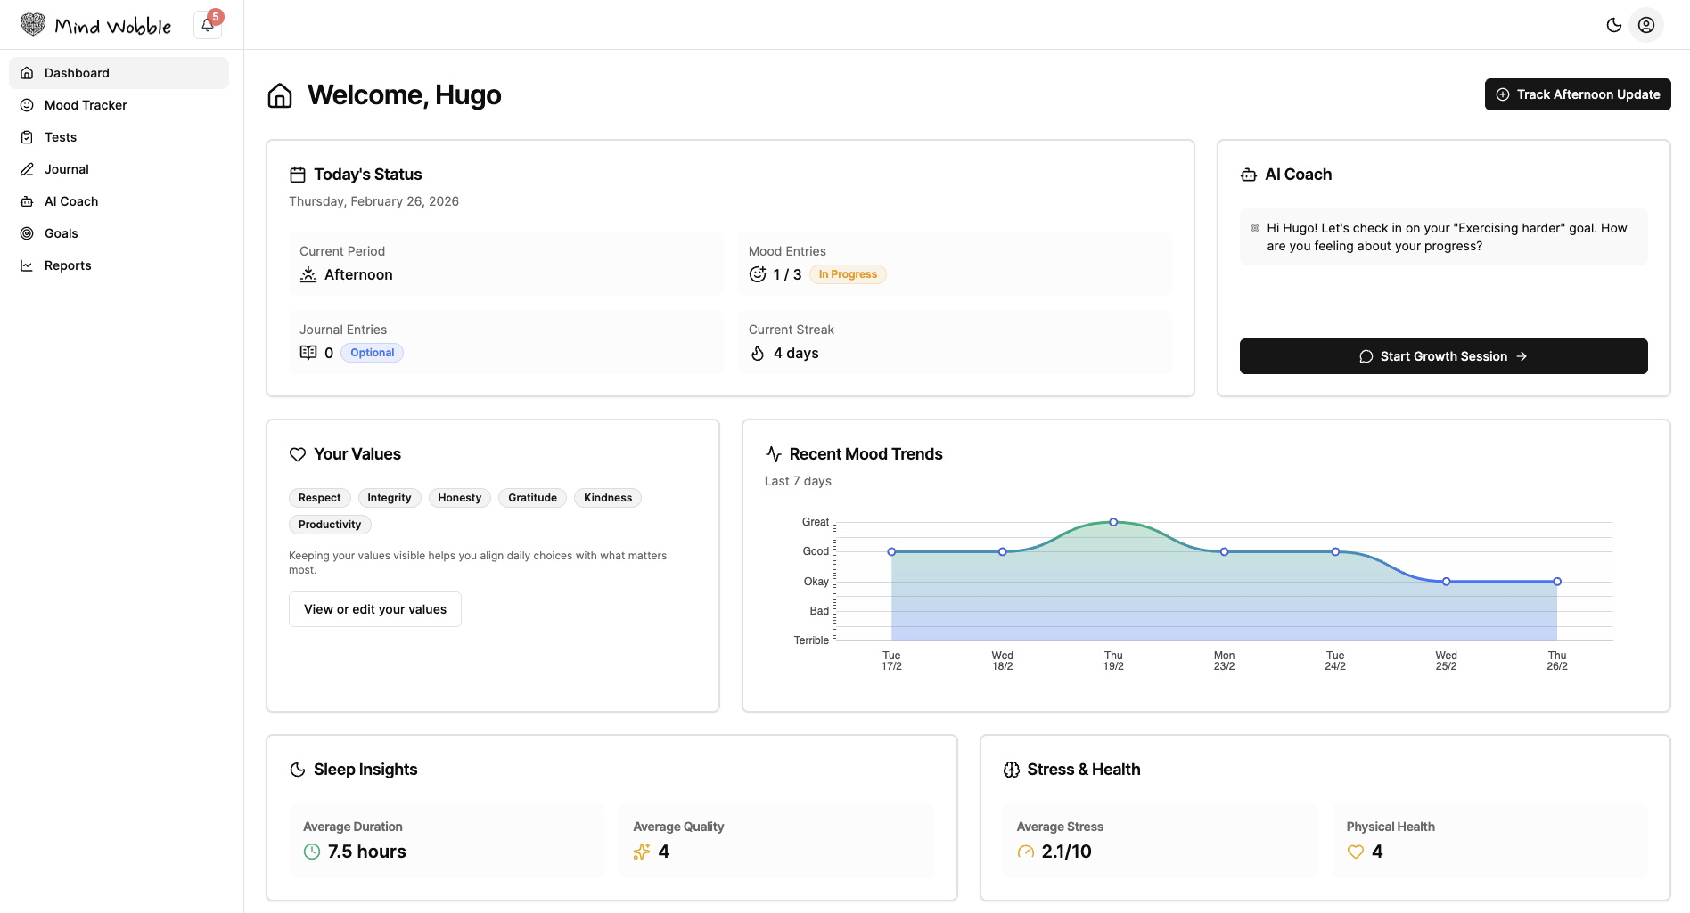Click the 4 days streak value
The height and width of the screenshot is (913, 1690).
point(796,354)
